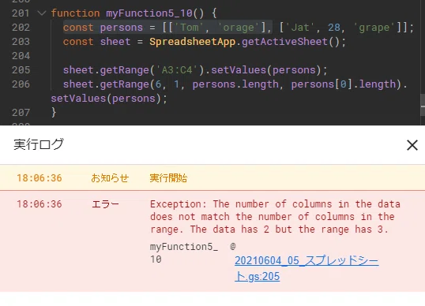Select the '実行開始' log message
This screenshot has height=306, width=425.
[168, 178]
